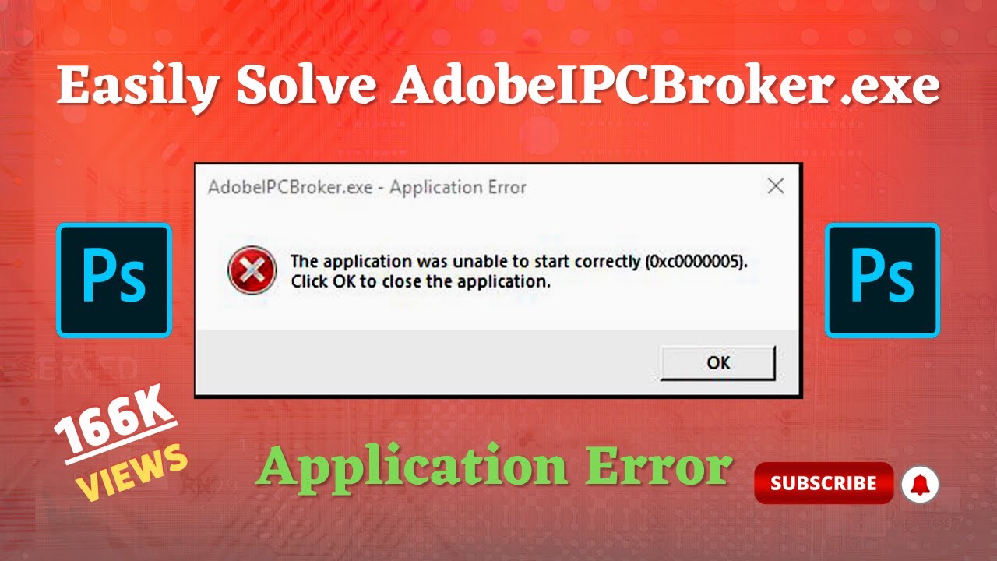Viewport: 997px width, 561px height.
Task: Click the message line starting 'The application was unable'
Action: 519,261
